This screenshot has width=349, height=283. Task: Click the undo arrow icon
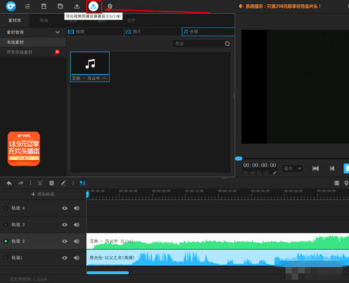click(x=9, y=183)
